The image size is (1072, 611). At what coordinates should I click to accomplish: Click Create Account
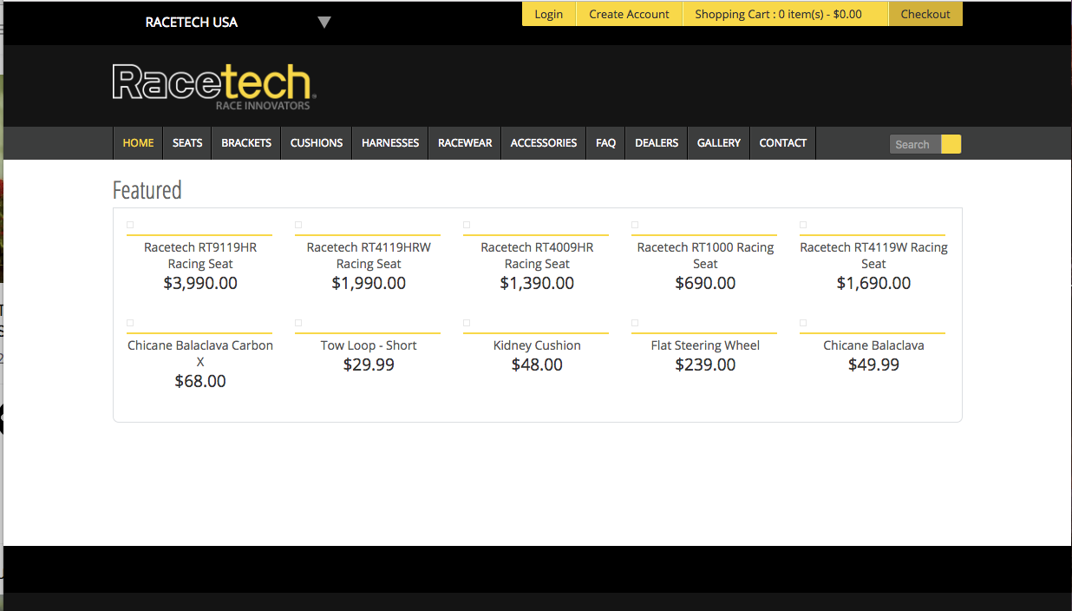coord(629,14)
